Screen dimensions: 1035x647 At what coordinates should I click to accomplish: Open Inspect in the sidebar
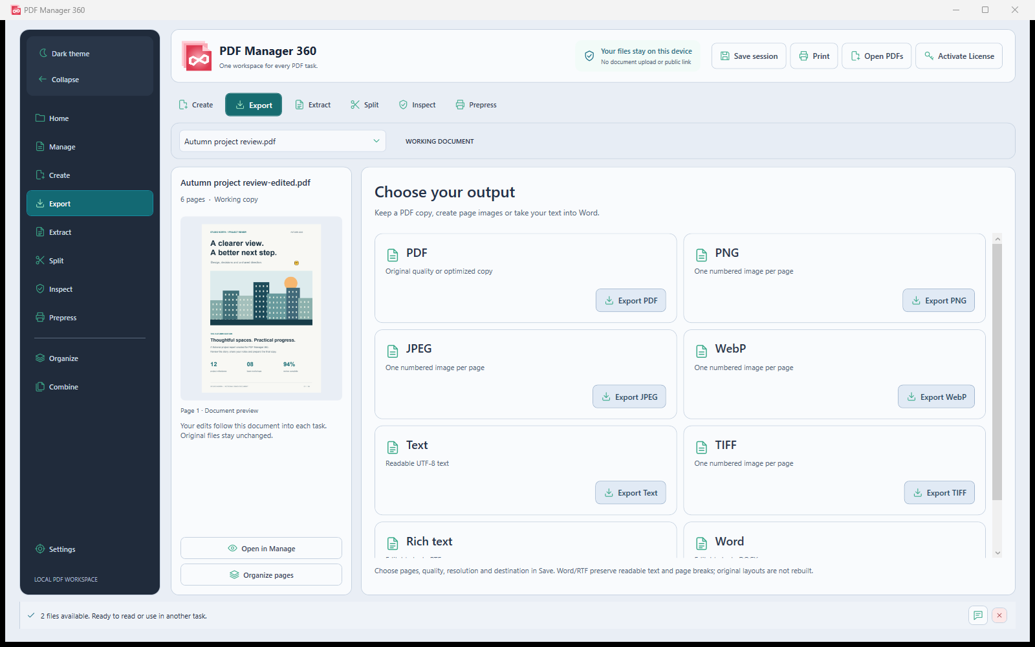(90, 289)
